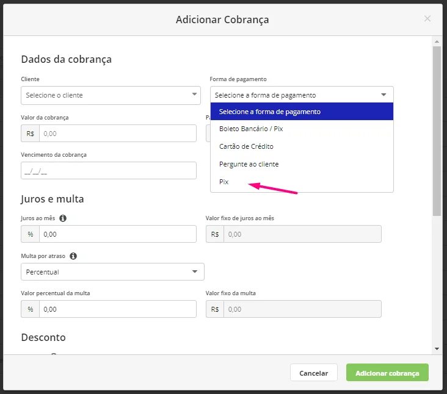Image resolution: width=447 pixels, height=394 pixels.
Task: Focus the Vencimento da cobrança date field
Action: point(109,171)
